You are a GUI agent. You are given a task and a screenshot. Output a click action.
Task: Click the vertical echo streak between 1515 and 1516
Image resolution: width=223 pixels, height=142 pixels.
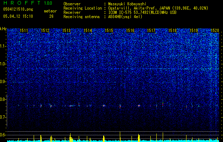coord(120,106)
